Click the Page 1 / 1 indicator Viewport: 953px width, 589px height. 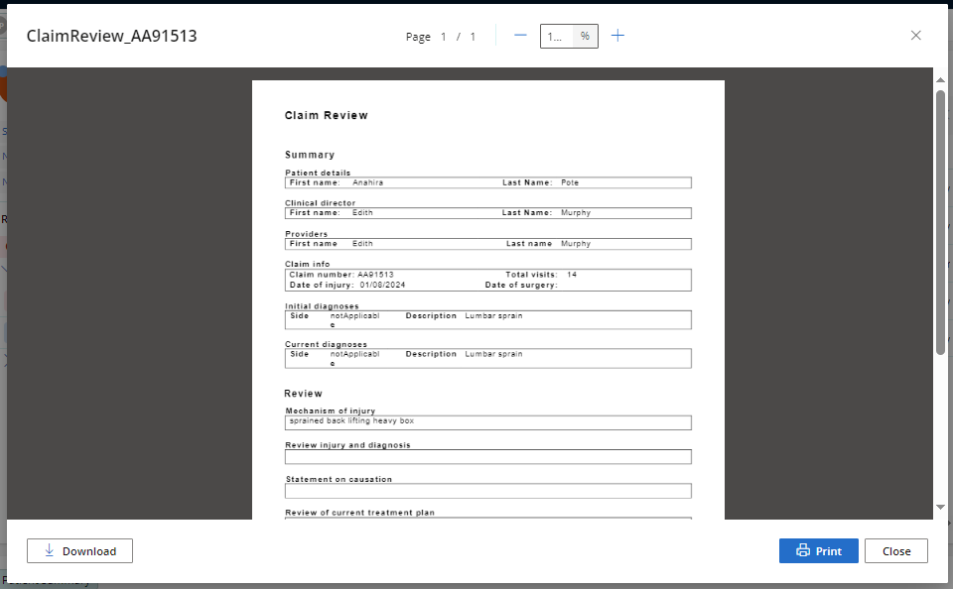coord(441,37)
